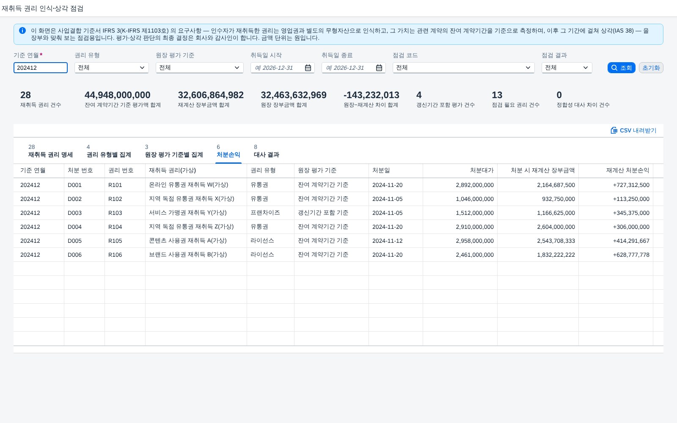Open calendar picker for 취득일 종료
Viewport: 677px width, 423px height.
pyautogui.click(x=379, y=68)
